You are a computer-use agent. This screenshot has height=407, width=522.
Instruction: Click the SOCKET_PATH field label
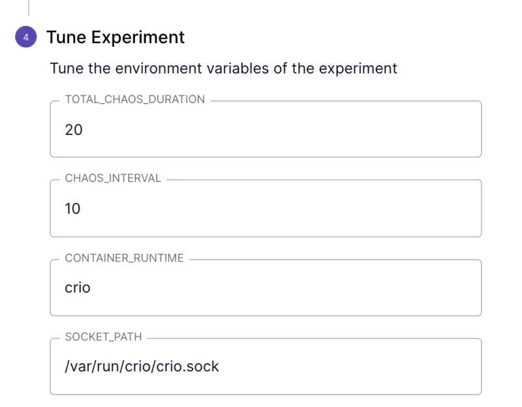[103, 337]
